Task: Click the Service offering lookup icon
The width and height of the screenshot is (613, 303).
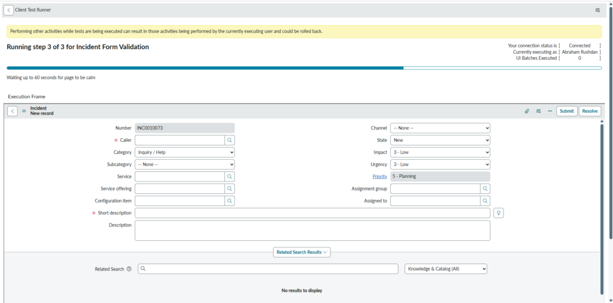Action: click(230, 189)
